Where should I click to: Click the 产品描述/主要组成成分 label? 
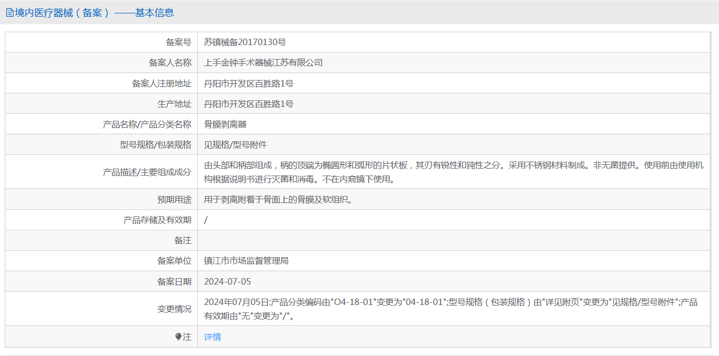[147, 172]
